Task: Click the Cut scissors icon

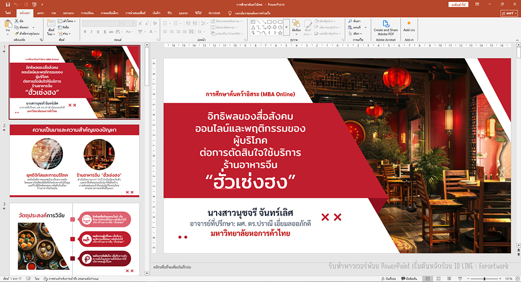Action: pos(17,21)
